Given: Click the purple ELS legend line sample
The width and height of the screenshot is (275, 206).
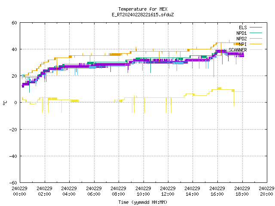Looking at the screenshot, I should click(256, 27).
